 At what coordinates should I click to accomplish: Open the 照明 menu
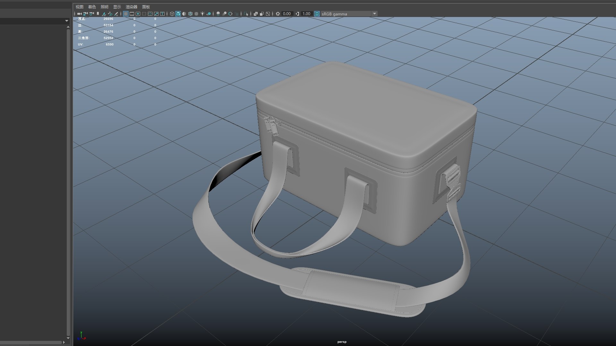104,7
